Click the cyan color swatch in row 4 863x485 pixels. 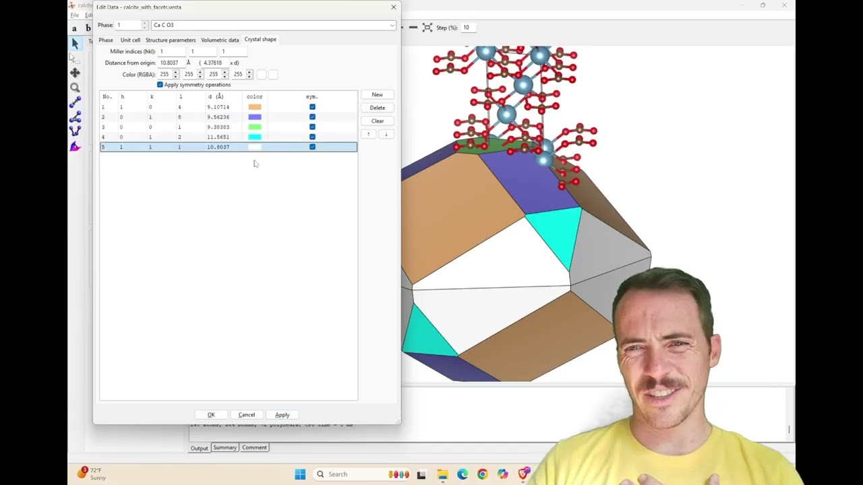coord(254,137)
